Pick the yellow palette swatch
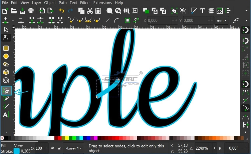 pyautogui.click(x=67, y=138)
